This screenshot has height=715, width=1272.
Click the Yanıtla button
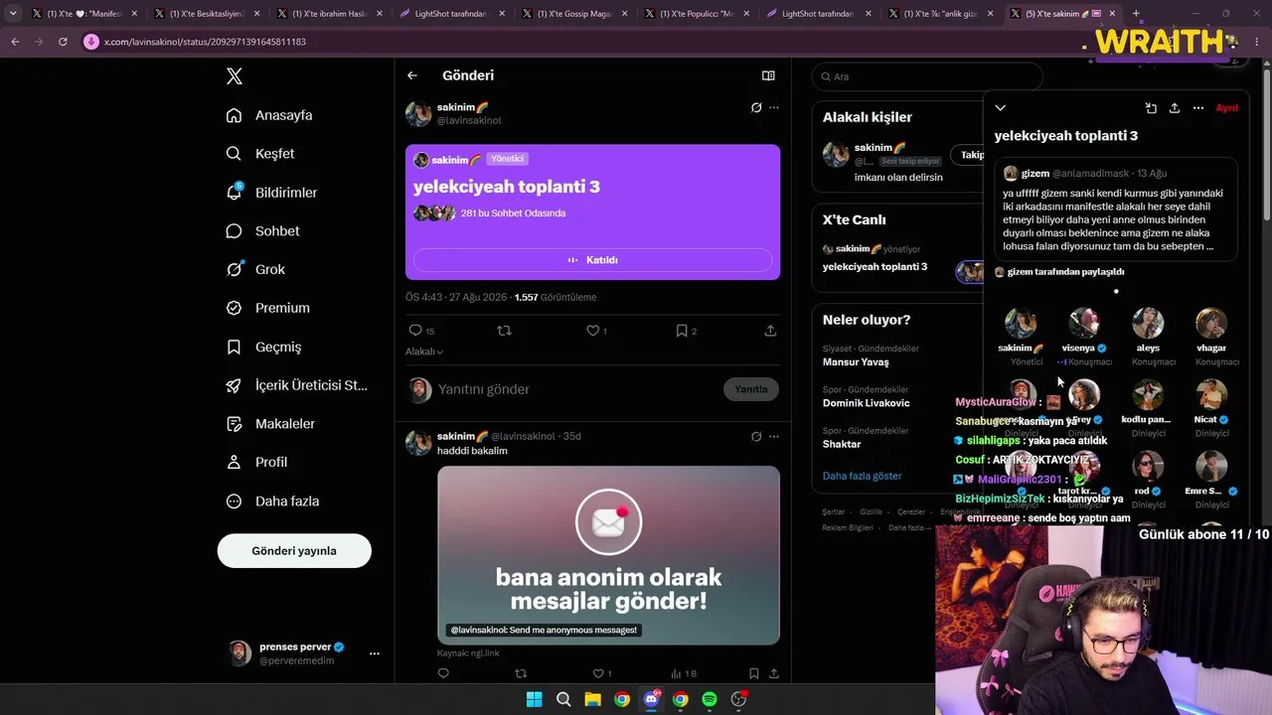(x=751, y=389)
